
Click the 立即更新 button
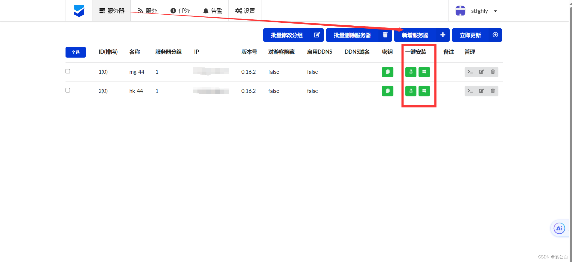(x=477, y=35)
